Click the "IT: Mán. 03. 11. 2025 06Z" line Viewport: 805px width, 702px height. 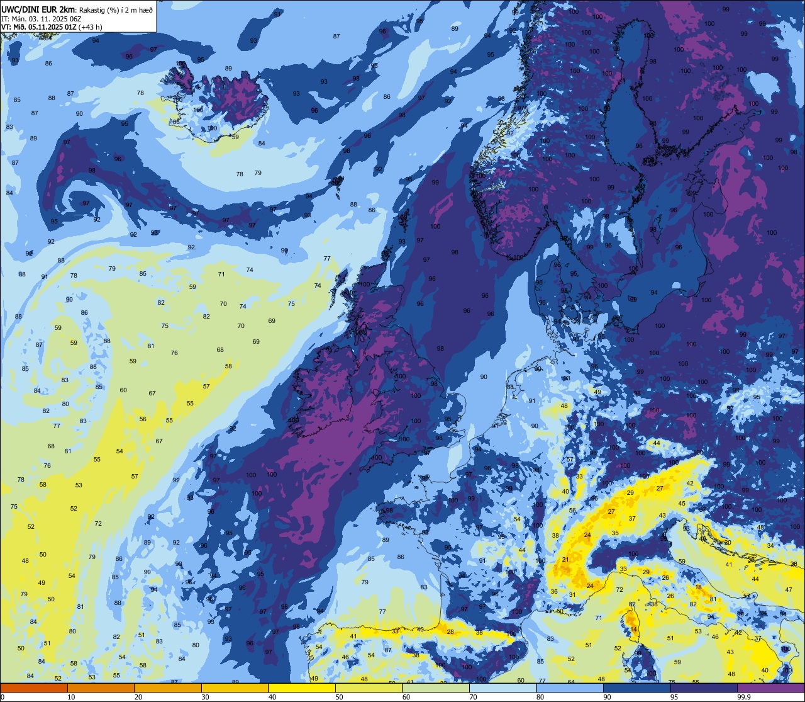tap(42, 18)
